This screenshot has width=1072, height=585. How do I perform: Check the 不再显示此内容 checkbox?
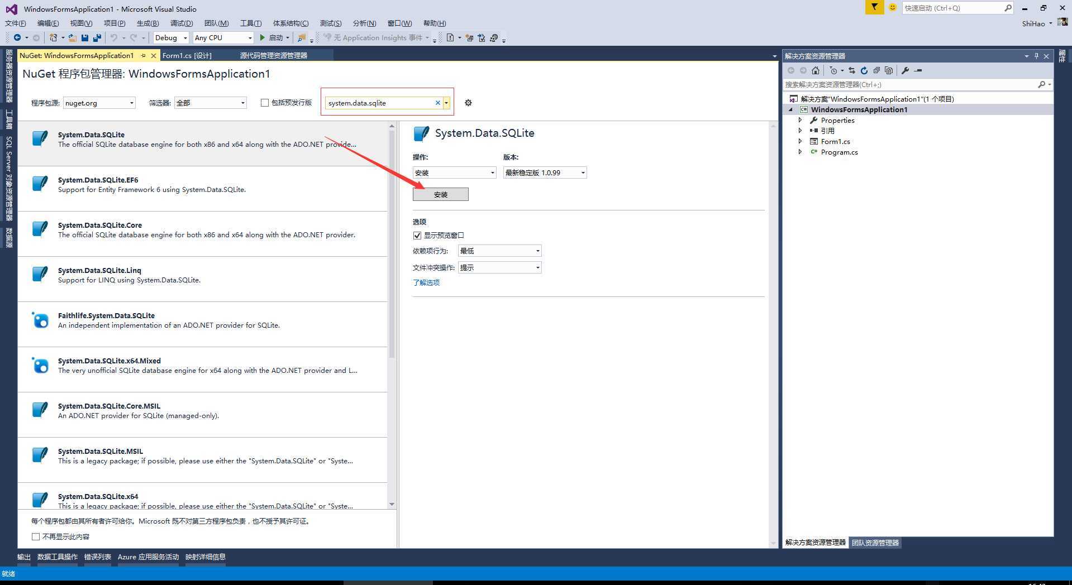(x=36, y=537)
